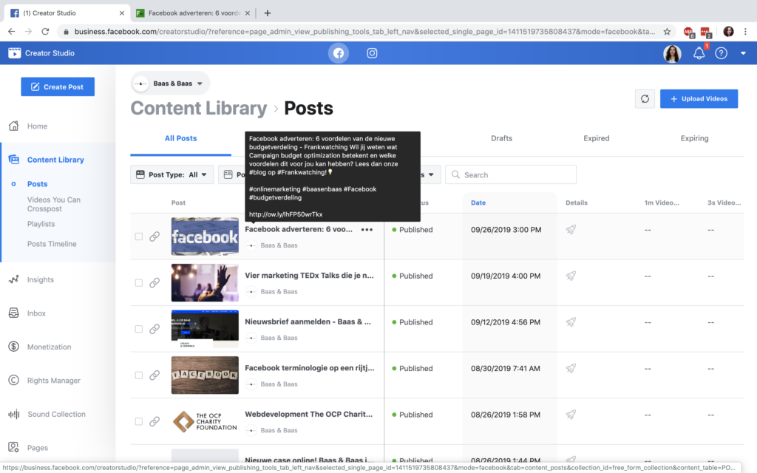The image size is (757, 473).
Task: Open the help question mark icon
Action: point(721,53)
